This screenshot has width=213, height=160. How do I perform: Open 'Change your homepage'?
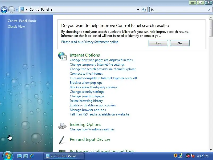[x=87, y=96]
